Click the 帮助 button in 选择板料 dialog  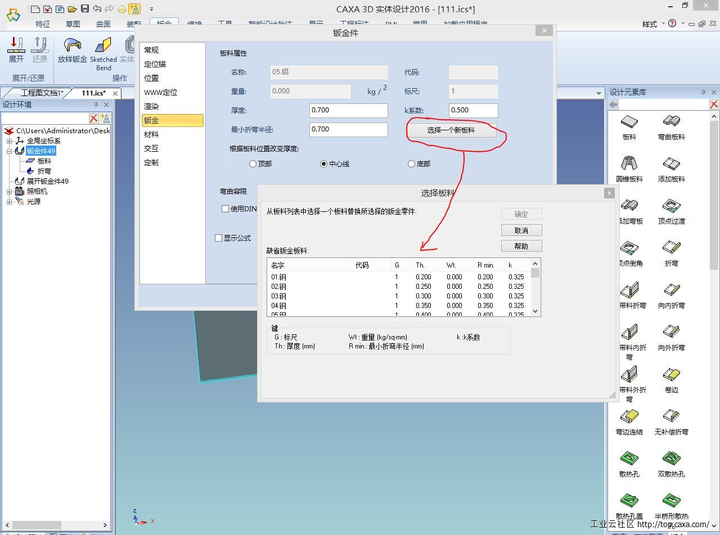(521, 246)
